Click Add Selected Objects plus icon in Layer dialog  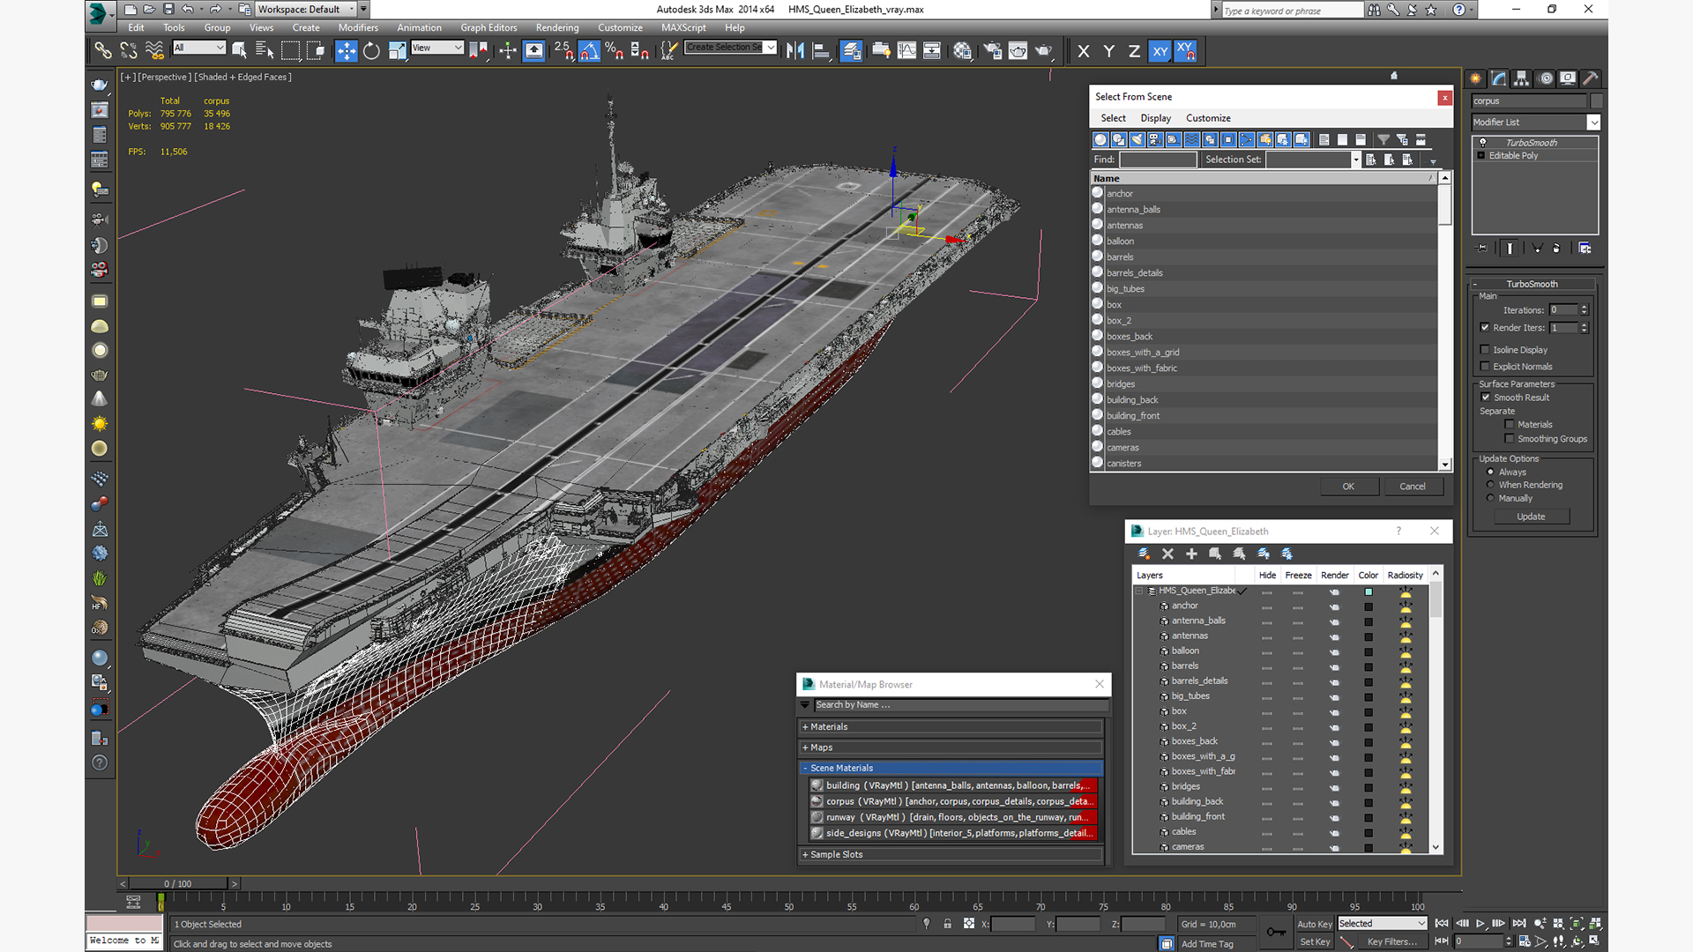click(x=1191, y=554)
